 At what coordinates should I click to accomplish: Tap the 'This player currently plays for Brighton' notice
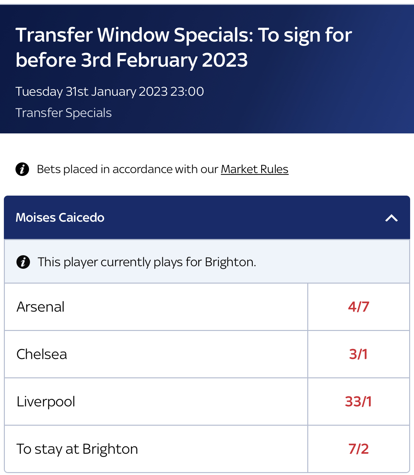[147, 262]
